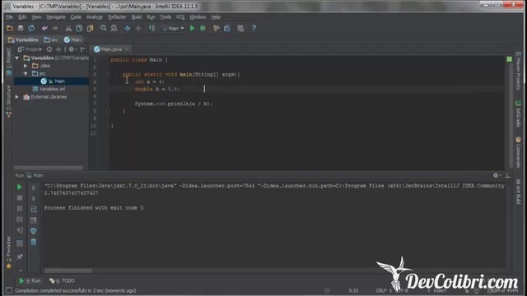The width and height of the screenshot is (527, 296).
Task: Open the Analyze menu
Action: pos(95,17)
